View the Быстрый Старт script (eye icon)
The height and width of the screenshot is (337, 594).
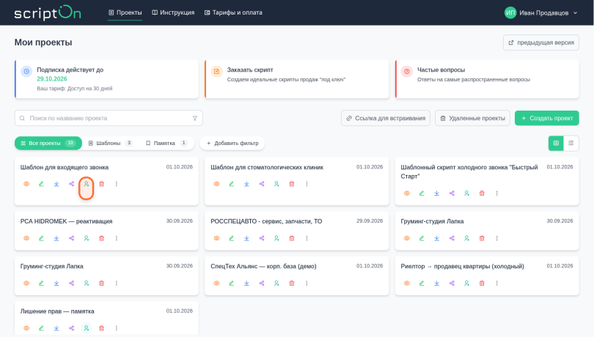coord(406,193)
